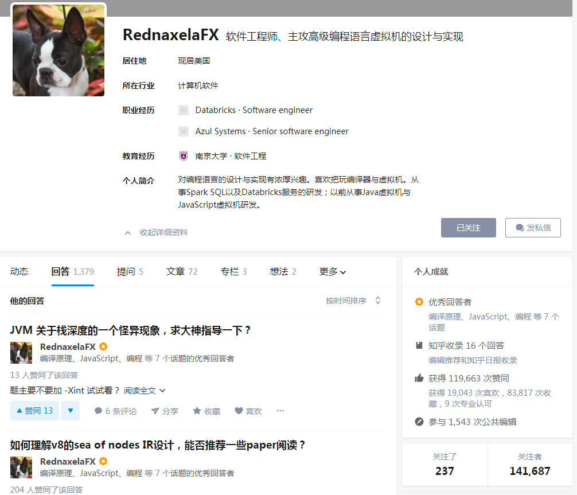The height and width of the screenshot is (495, 577).
Task: Click the 知乎收录 bookmark icon
Action: [419, 345]
